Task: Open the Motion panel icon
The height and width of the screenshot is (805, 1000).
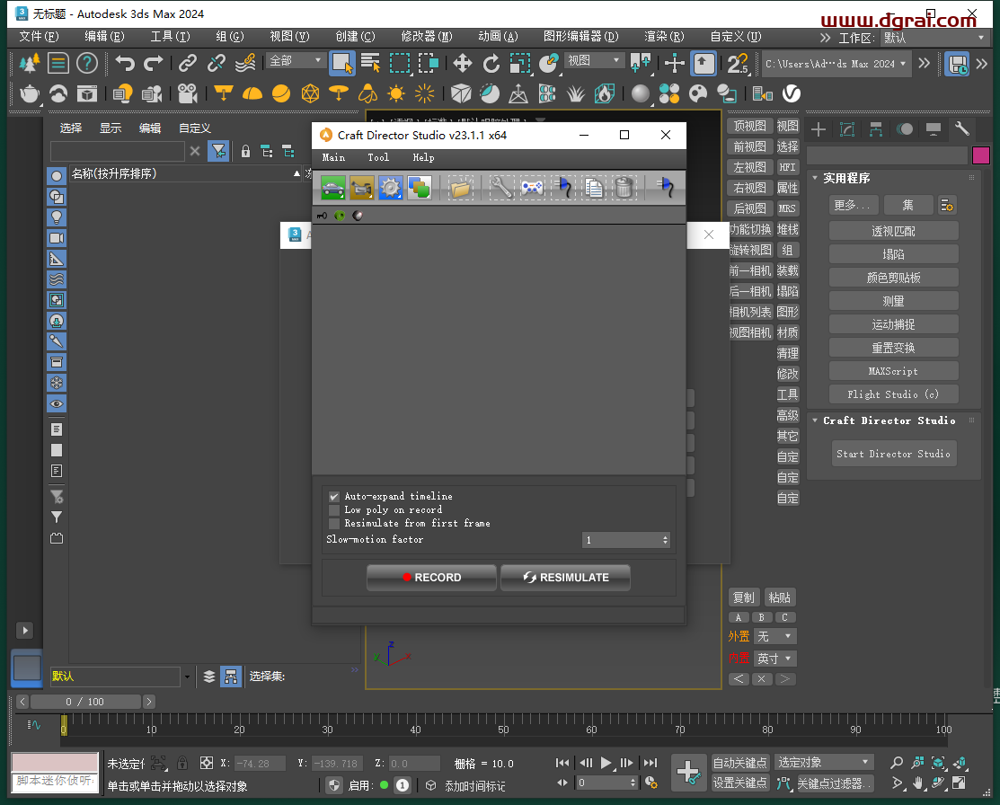Action: [905, 129]
